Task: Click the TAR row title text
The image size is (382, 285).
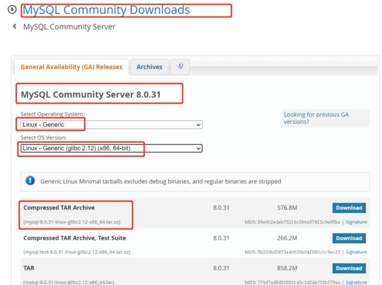Action: [x=29, y=268]
